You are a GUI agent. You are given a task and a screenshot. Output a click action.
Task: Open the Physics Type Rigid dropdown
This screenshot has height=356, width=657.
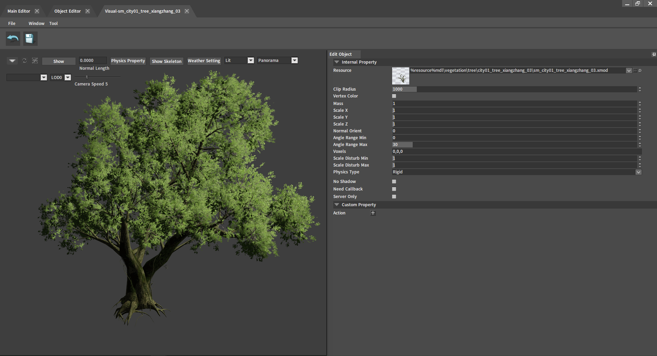pos(638,172)
